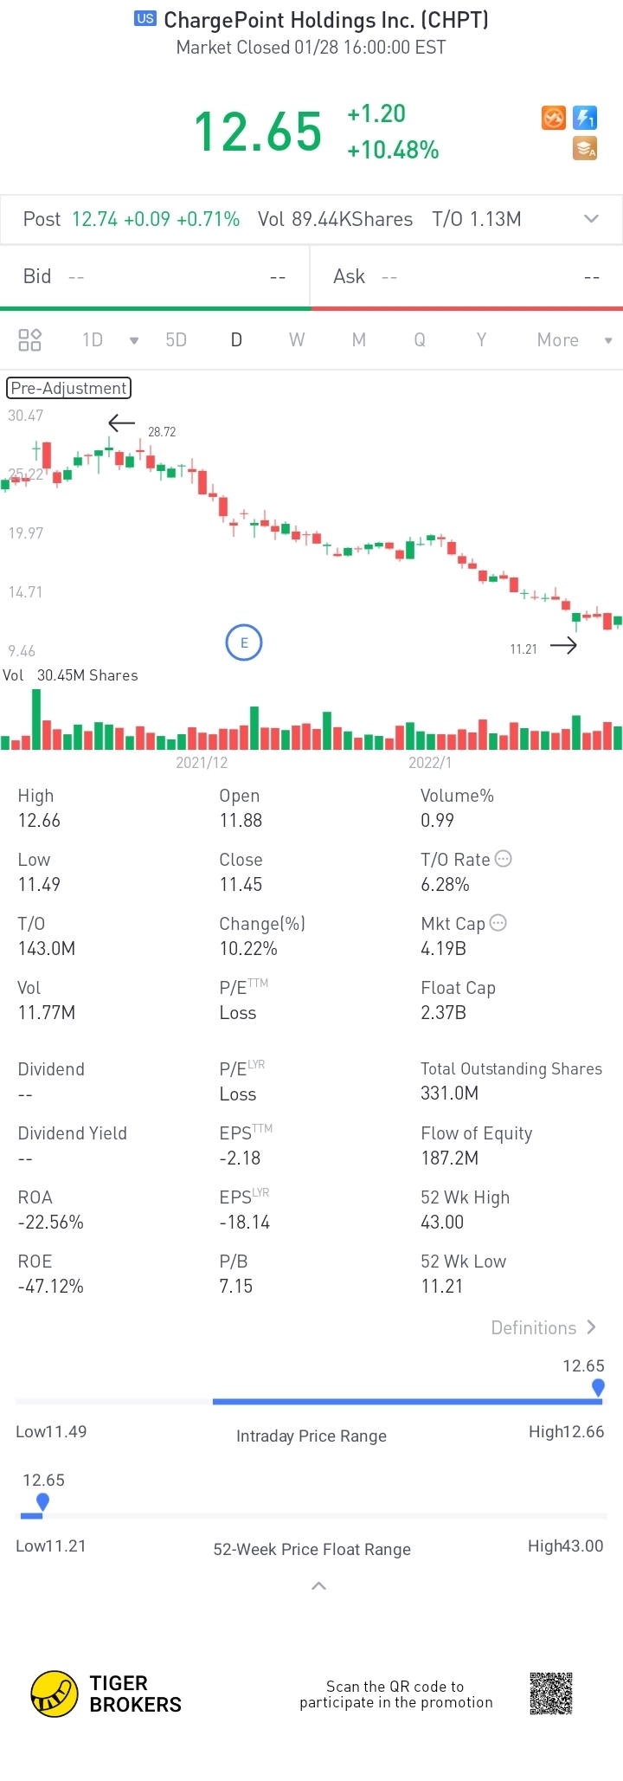Open the chart layout grid icon
The image size is (623, 1781).
click(30, 339)
